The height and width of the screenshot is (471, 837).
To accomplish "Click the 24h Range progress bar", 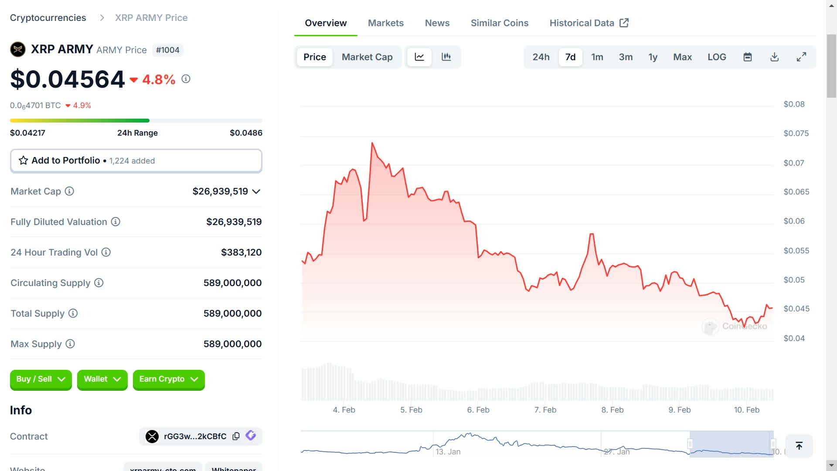I will point(136,120).
